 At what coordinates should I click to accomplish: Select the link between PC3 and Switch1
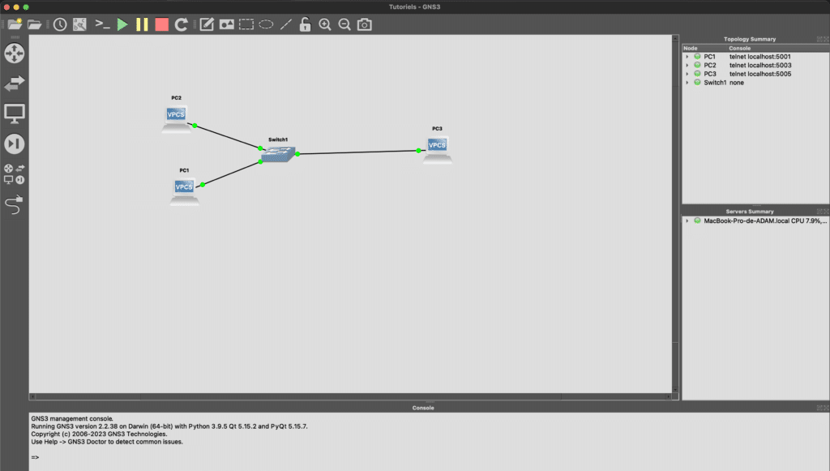point(358,152)
